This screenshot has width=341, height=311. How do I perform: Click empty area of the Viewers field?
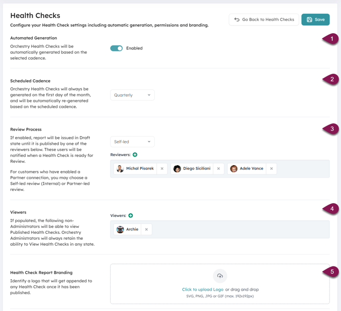tap(238, 229)
